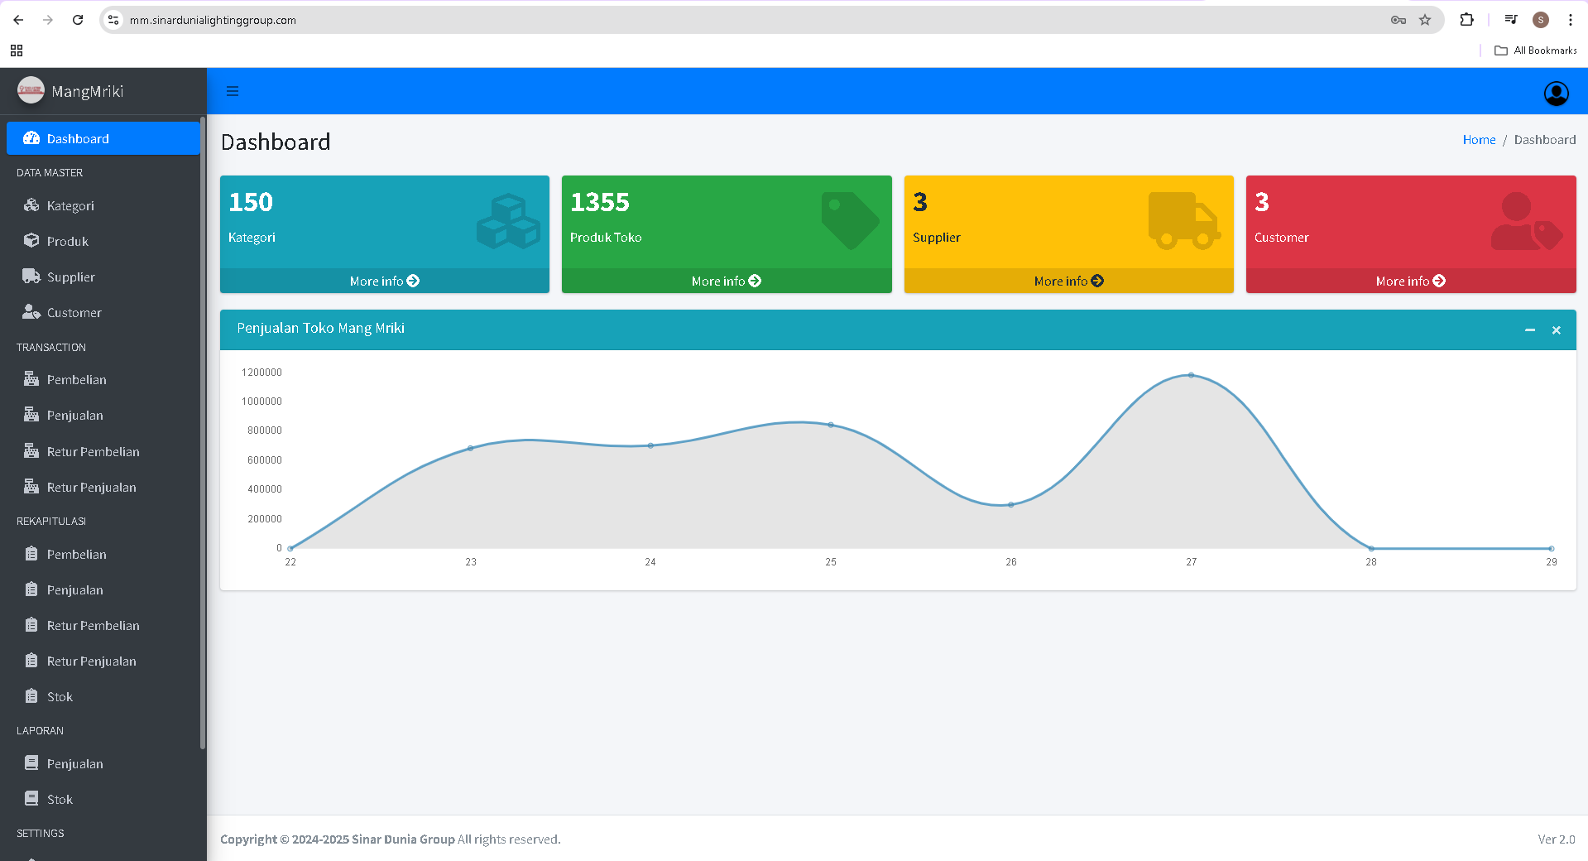Click the Stok clipboard icon under Rekapitulasi

pyautogui.click(x=31, y=696)
